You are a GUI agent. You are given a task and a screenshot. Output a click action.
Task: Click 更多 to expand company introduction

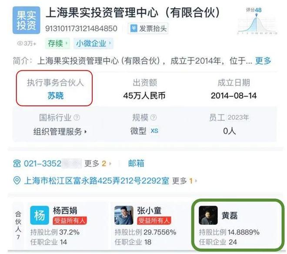click(263, 61)
